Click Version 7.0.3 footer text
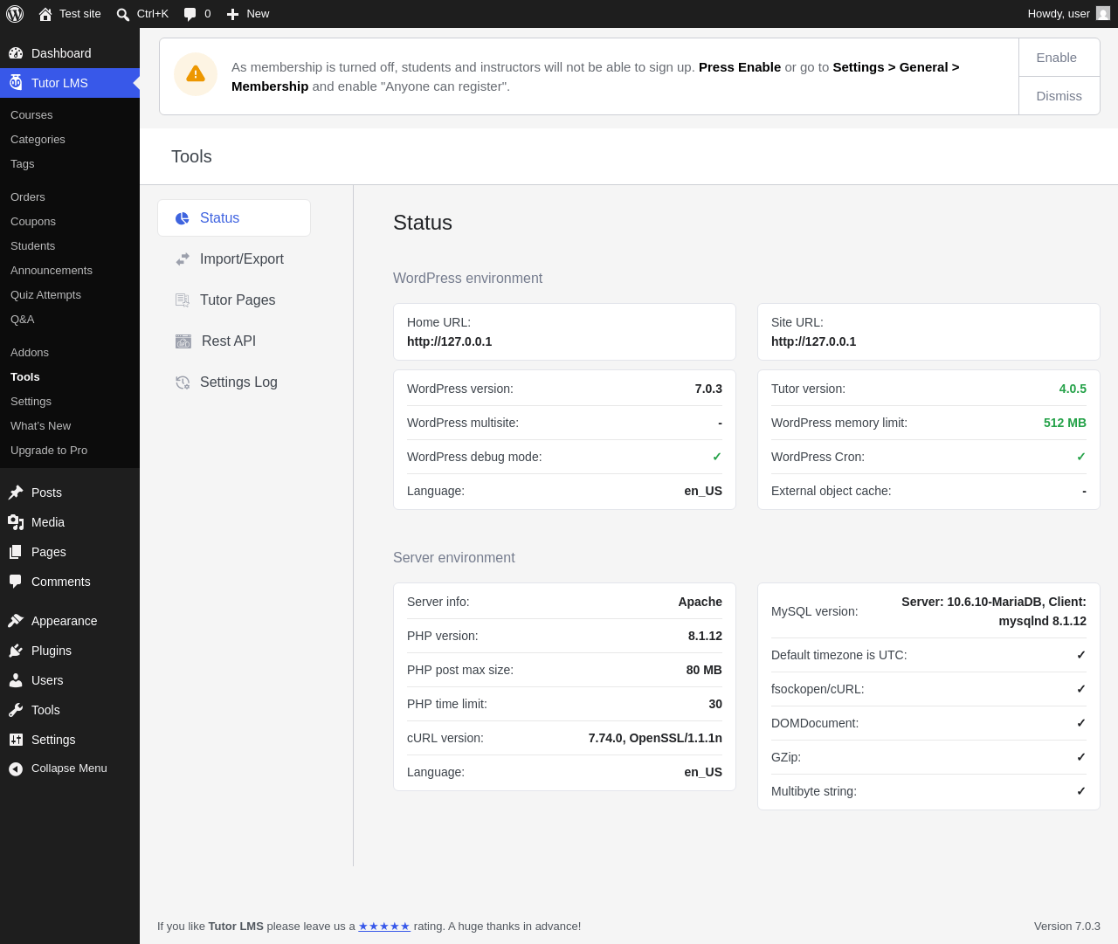 click(1067, 927)
